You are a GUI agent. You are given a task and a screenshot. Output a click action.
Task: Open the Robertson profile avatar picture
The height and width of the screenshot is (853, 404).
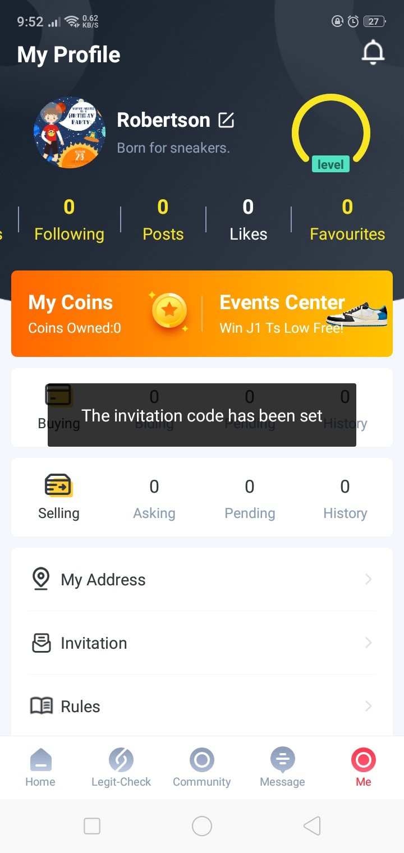coord(70,132)
